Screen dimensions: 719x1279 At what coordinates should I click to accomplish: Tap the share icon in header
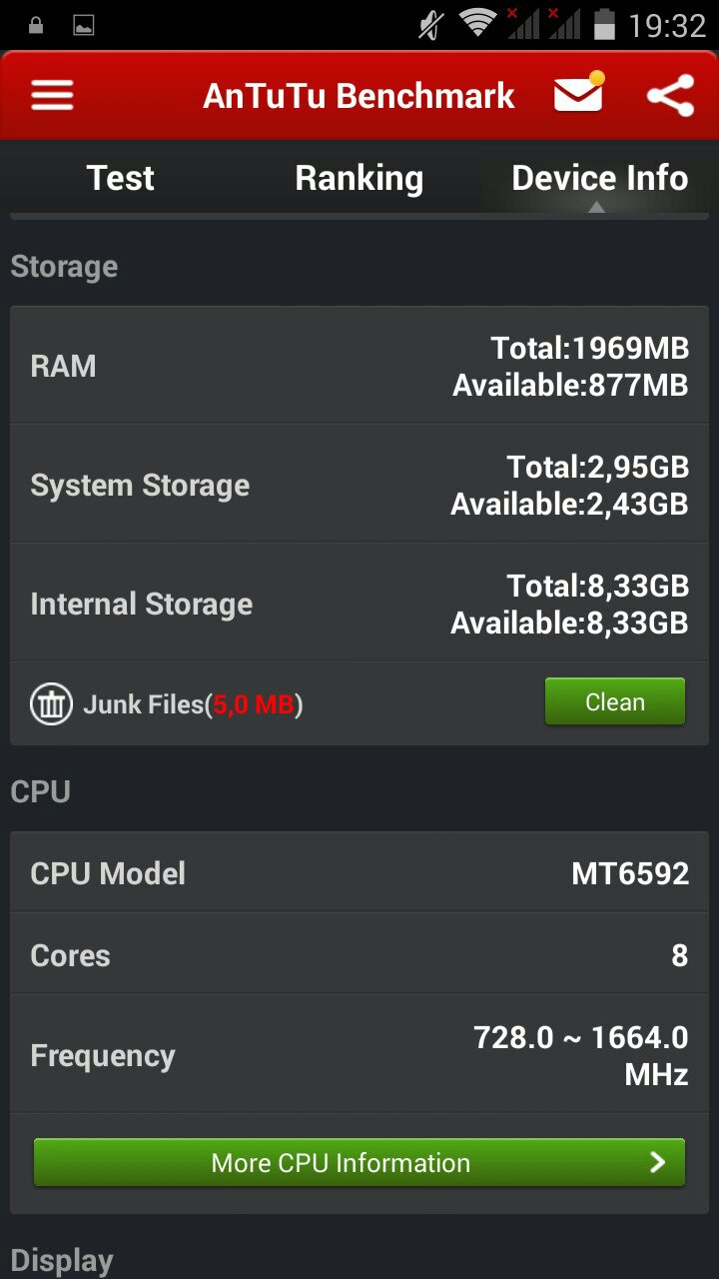[670, 96]
